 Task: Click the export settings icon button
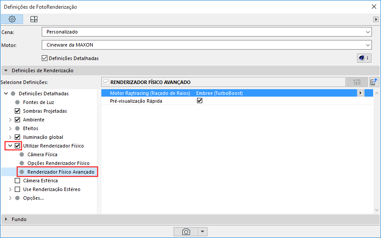click(374, 82)
